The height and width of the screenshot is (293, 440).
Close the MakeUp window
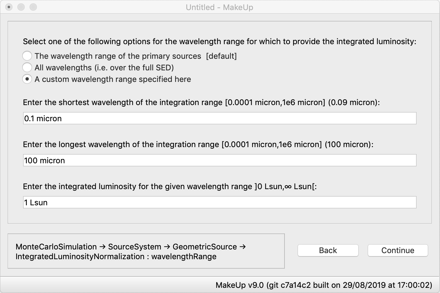click(x=9, y=7)
